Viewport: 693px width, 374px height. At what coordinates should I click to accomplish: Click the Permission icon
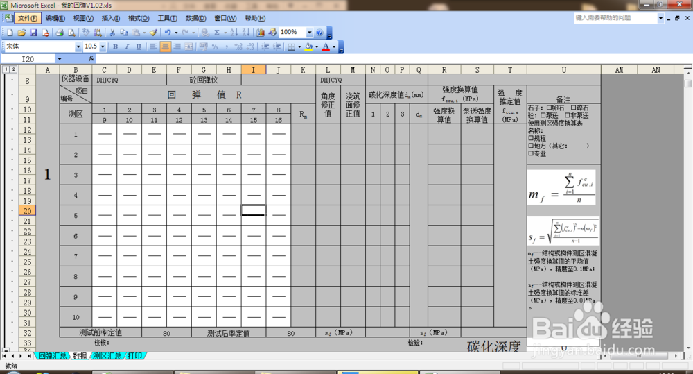click(x=45, y=33)
